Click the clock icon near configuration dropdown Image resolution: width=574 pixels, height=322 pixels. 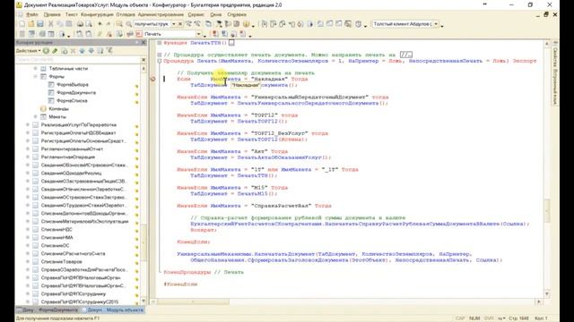click(359, 24)
